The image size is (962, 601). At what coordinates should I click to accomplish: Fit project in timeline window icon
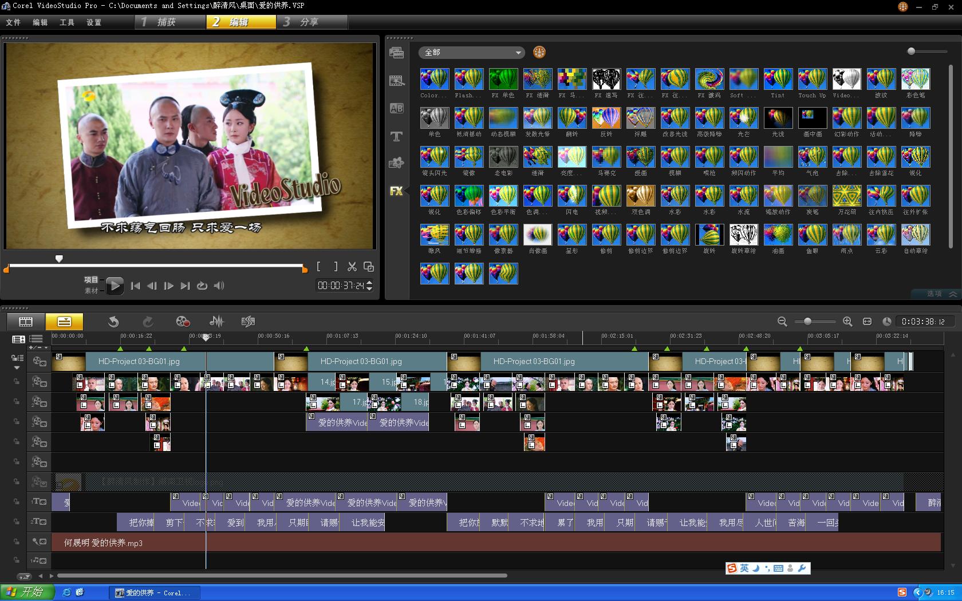tap(867, 322)
